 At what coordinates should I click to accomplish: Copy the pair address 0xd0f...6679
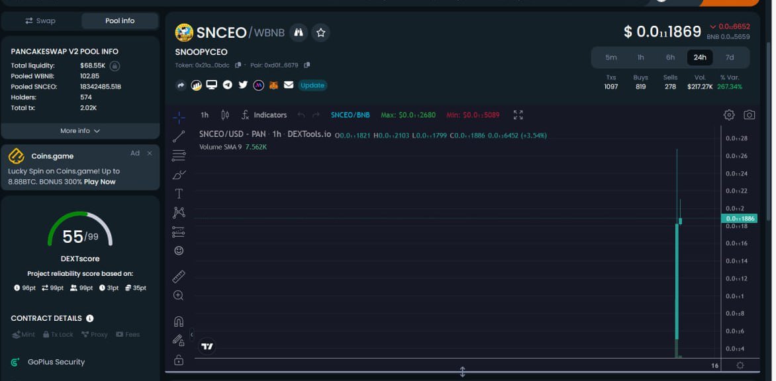pyautogui.click(x=307, y=65)
